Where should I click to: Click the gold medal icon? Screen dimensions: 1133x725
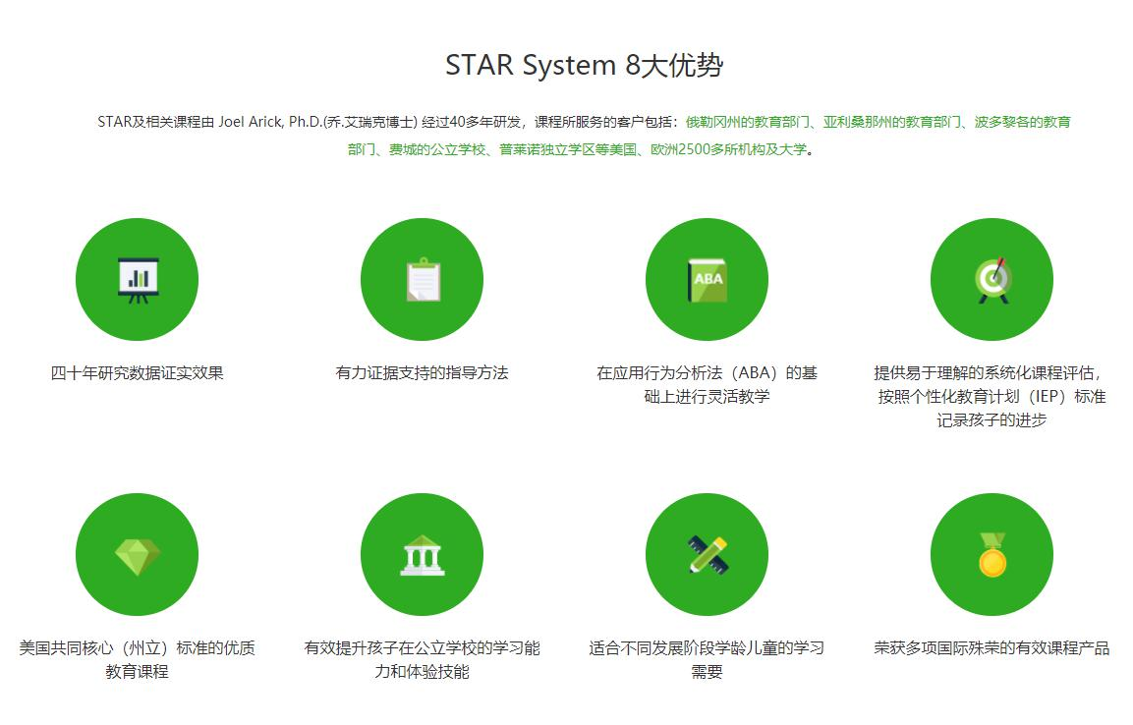pos(992,555)
